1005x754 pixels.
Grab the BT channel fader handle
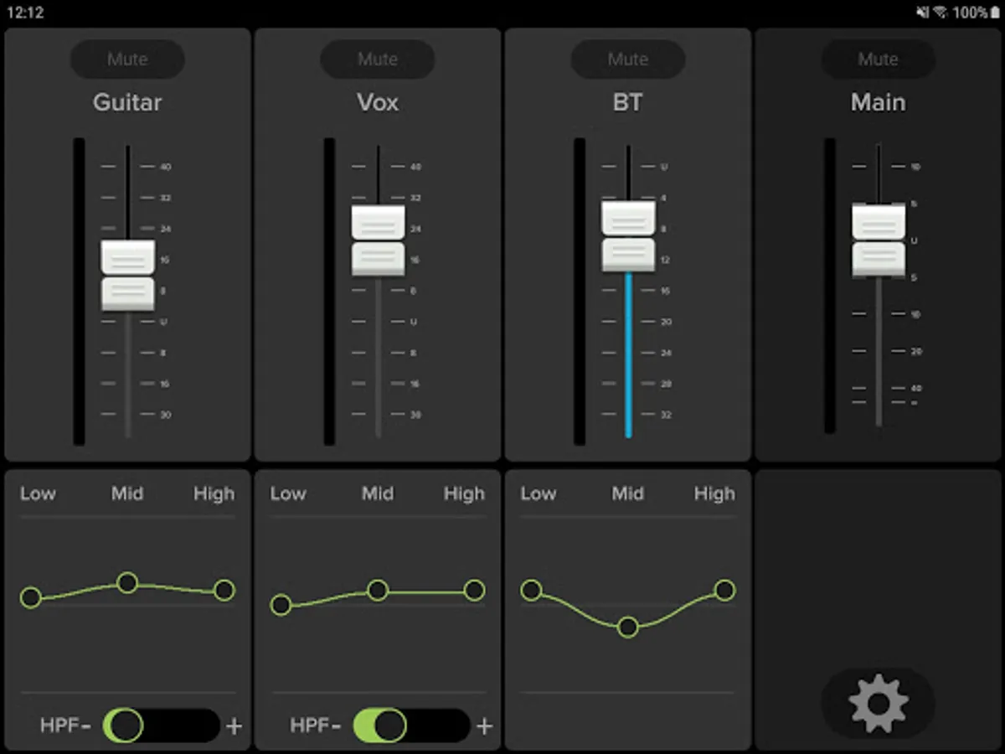pyautogui.click(x=629, y=236)
